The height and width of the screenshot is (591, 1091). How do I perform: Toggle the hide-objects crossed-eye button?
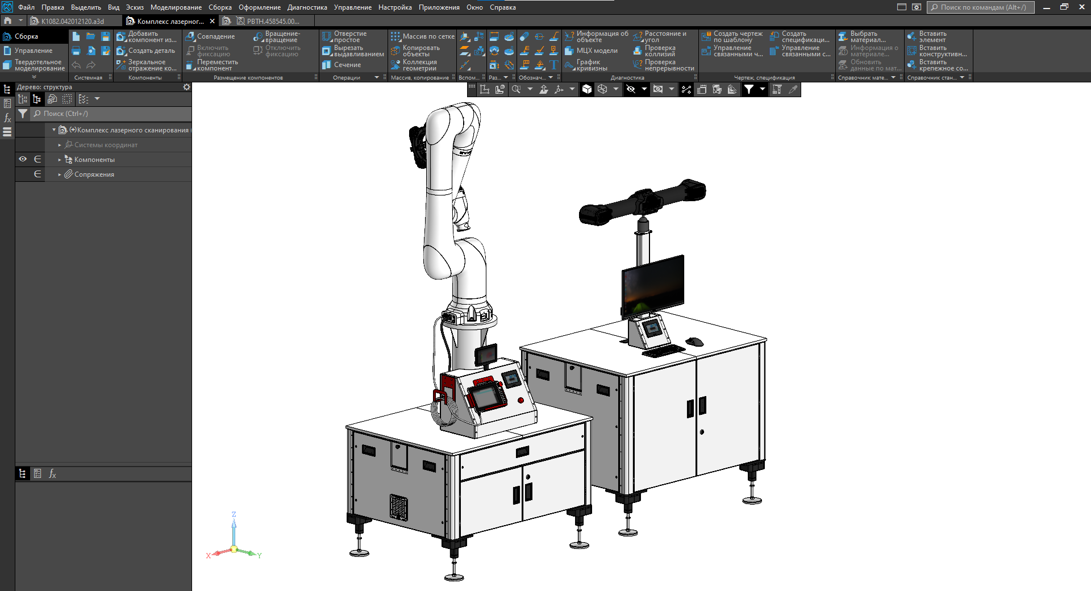coord(630,89)
